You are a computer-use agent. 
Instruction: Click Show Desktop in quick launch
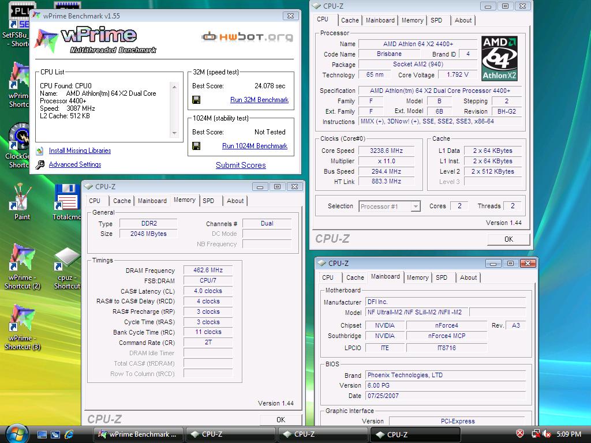click(x=42, y=434)
